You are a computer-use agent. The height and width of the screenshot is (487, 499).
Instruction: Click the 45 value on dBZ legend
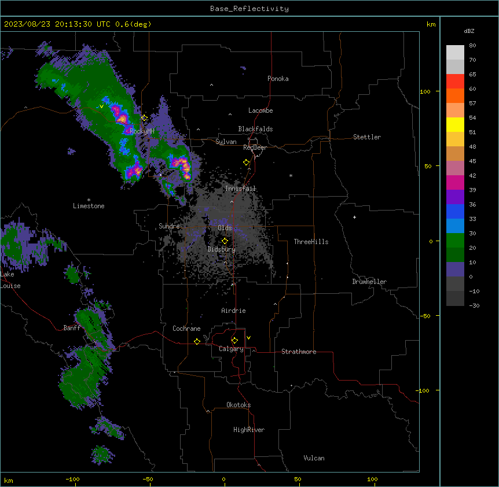click(472, 161)
